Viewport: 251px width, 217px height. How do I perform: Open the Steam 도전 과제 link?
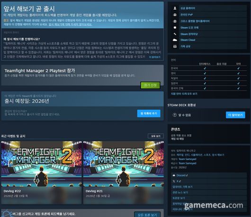tap(189, 28)
